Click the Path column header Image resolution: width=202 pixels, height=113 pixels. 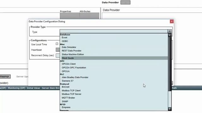click(174, 88)
